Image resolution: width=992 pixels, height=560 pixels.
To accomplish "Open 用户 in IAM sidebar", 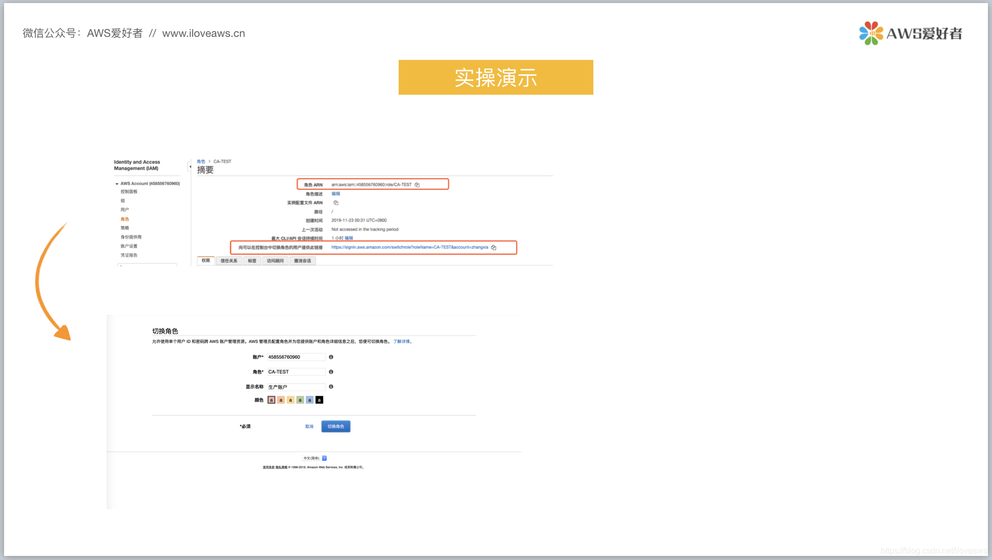I will 125,210.
